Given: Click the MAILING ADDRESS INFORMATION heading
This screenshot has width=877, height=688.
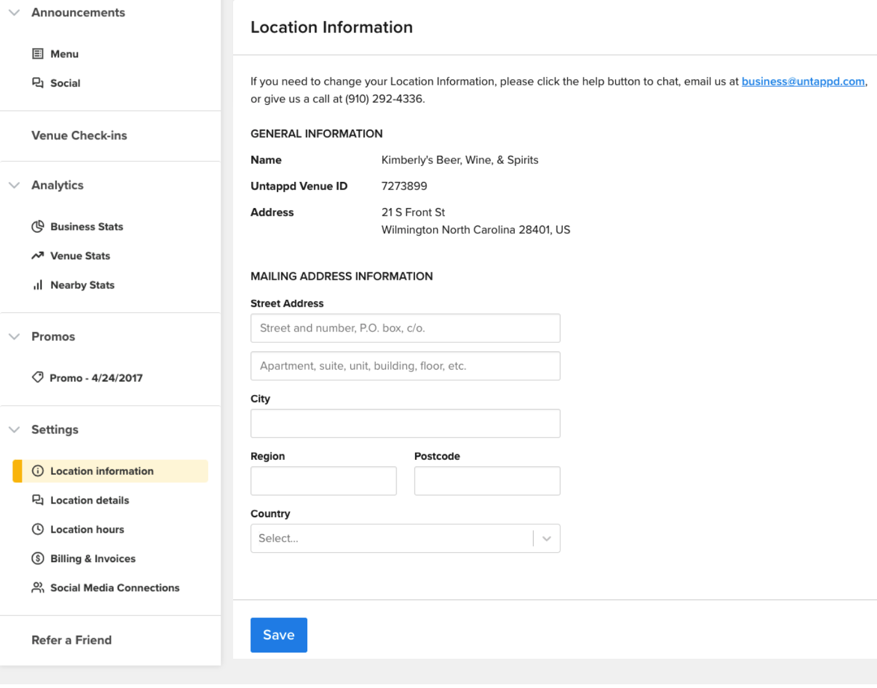Looking at the screenshot, I should click(342, 276).
